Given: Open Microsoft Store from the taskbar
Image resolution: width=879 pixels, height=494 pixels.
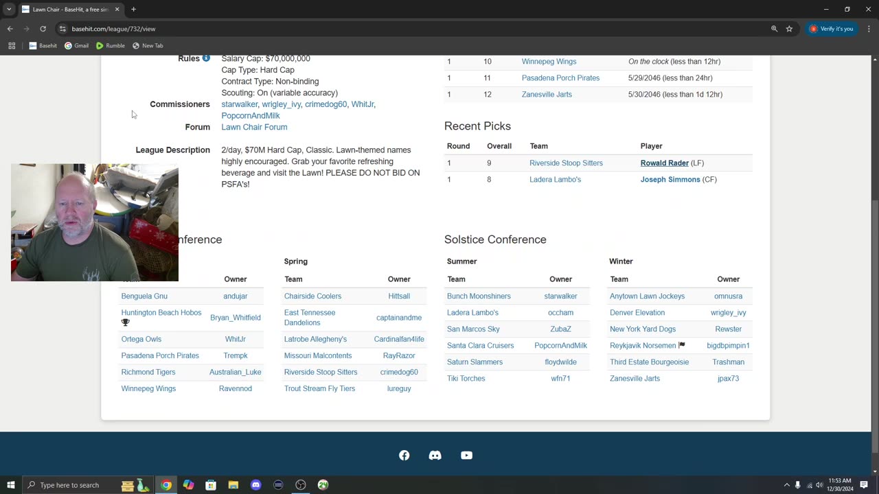Looking at the screenshot, I should [x=211, y=485].
